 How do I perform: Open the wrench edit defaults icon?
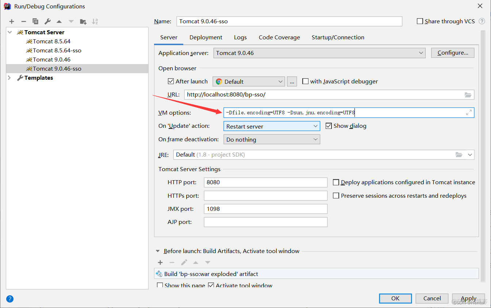[47, 21]
